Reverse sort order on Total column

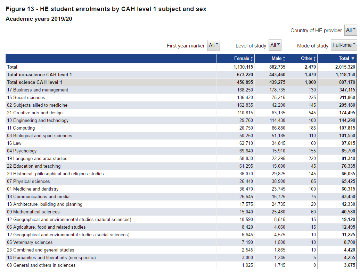coord(347,58)
